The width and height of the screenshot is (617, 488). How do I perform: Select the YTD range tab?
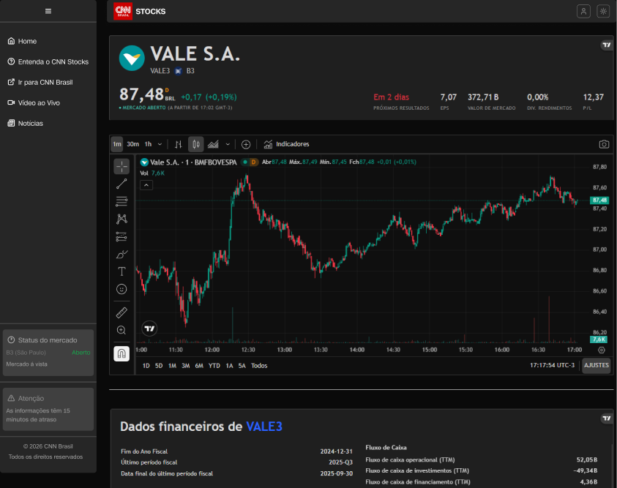tap(213, 365)
